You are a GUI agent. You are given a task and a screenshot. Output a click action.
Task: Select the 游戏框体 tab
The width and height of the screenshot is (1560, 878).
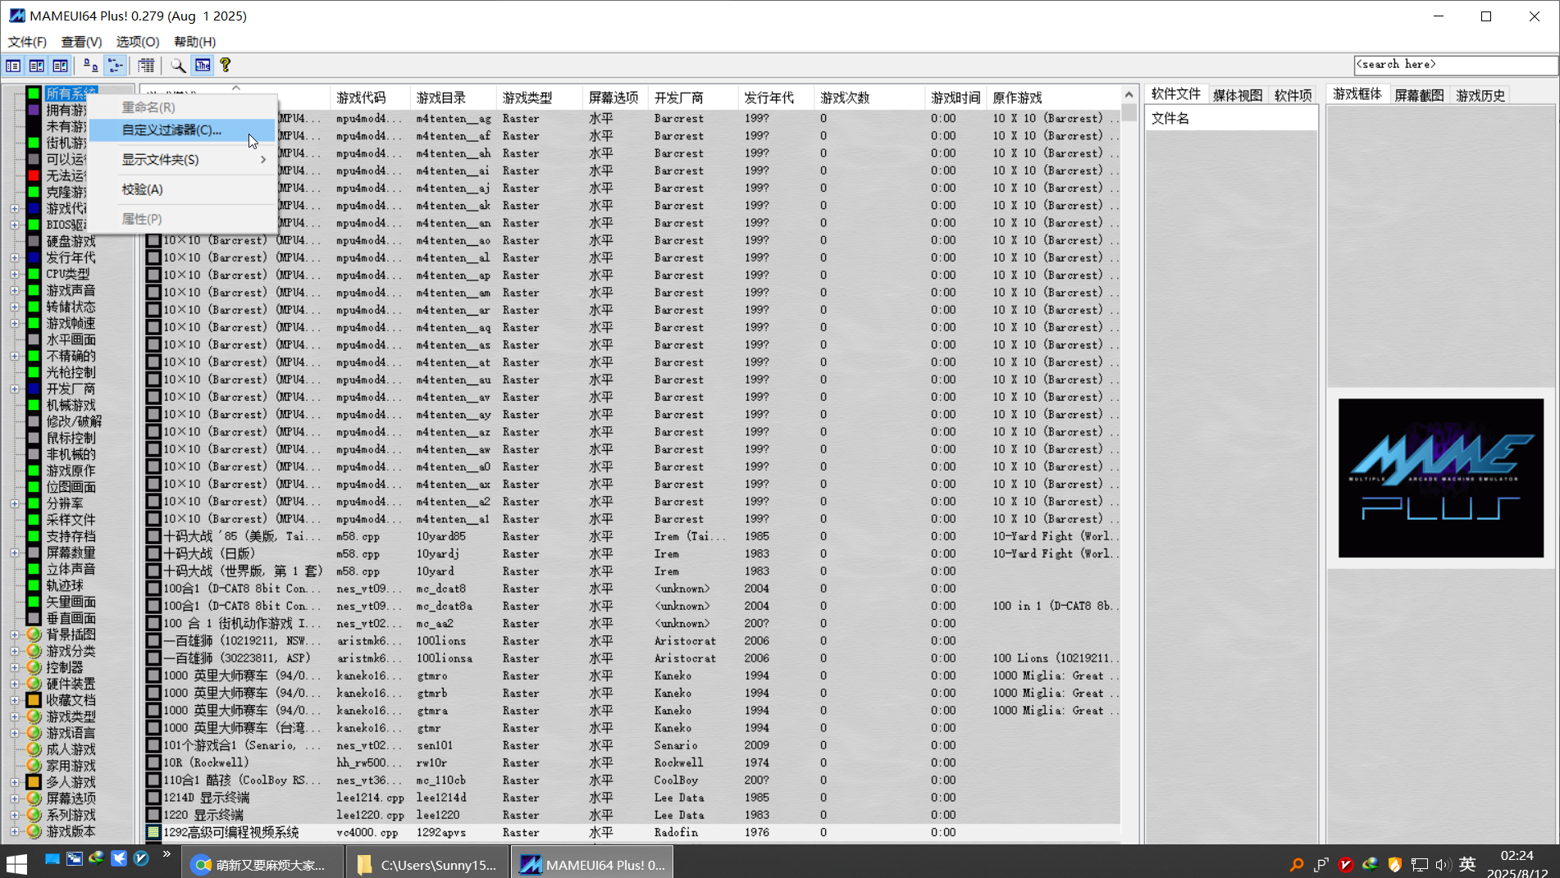1357,94
